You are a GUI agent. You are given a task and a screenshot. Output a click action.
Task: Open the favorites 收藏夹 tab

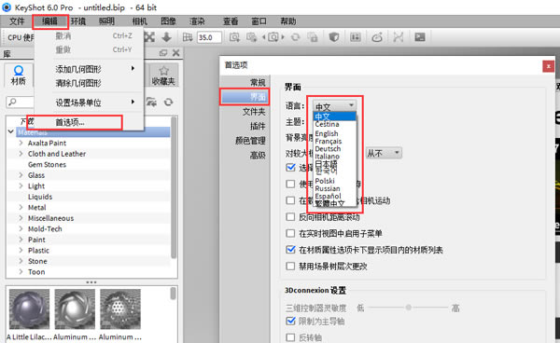pos(163,75)
